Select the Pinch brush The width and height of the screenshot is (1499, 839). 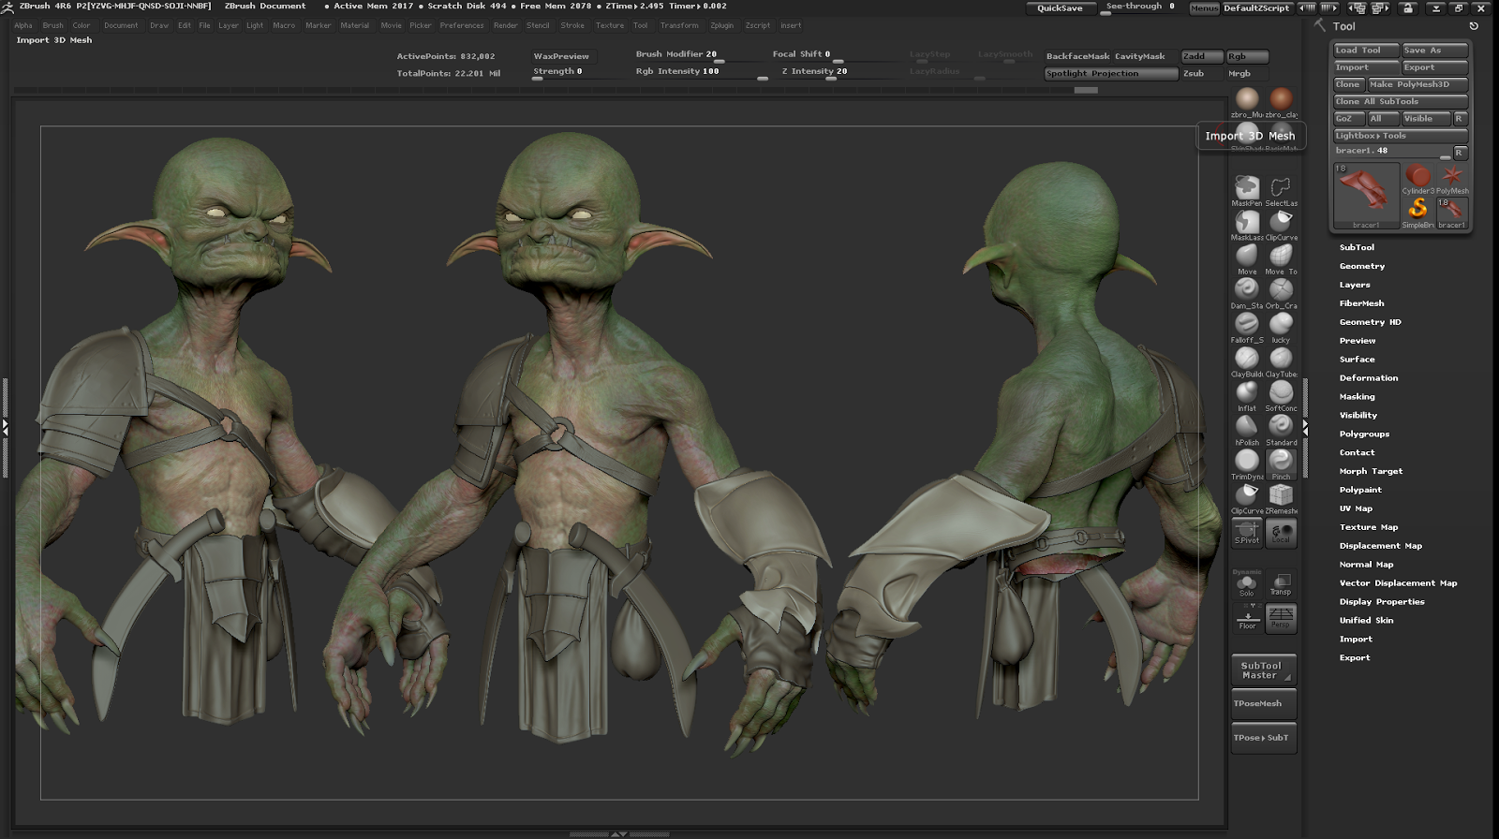(1281, 463)
